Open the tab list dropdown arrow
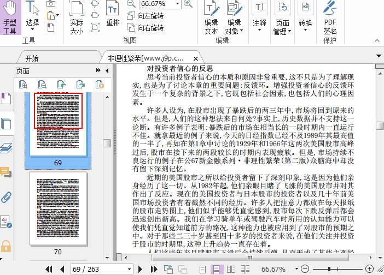 point(379,56)
